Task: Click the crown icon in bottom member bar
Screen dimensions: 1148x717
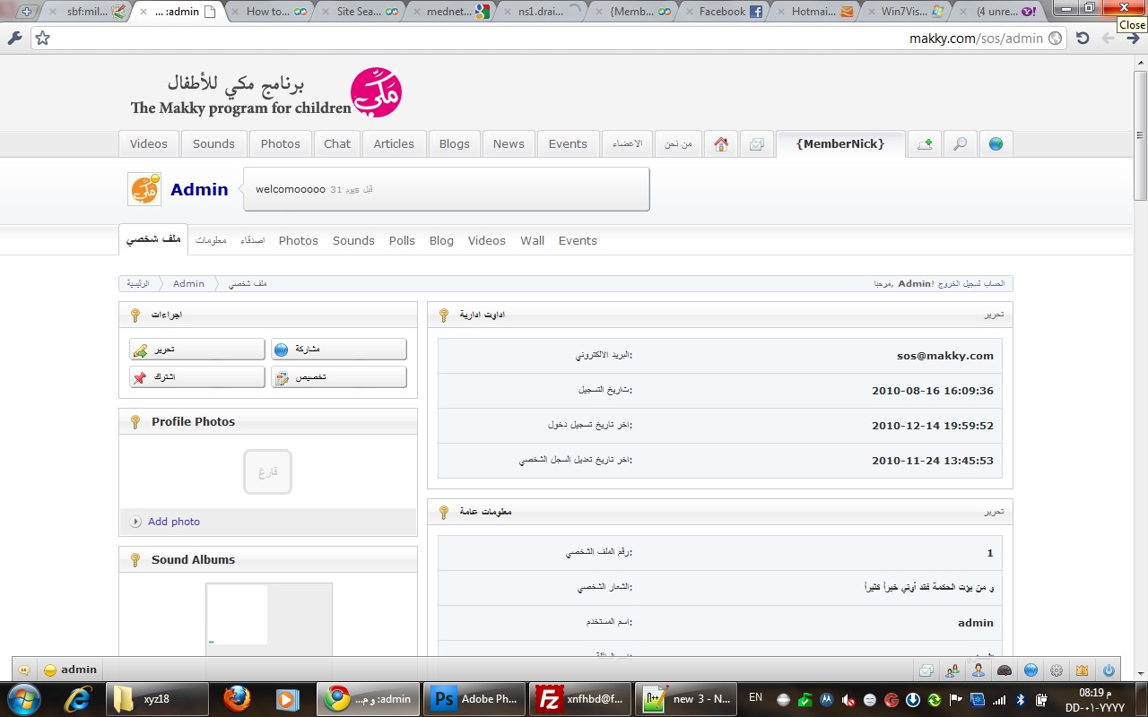Action: tap(1083, 669)
